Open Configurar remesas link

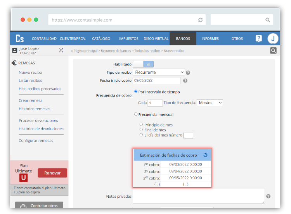pyautogui.click(x=36, y=141)
